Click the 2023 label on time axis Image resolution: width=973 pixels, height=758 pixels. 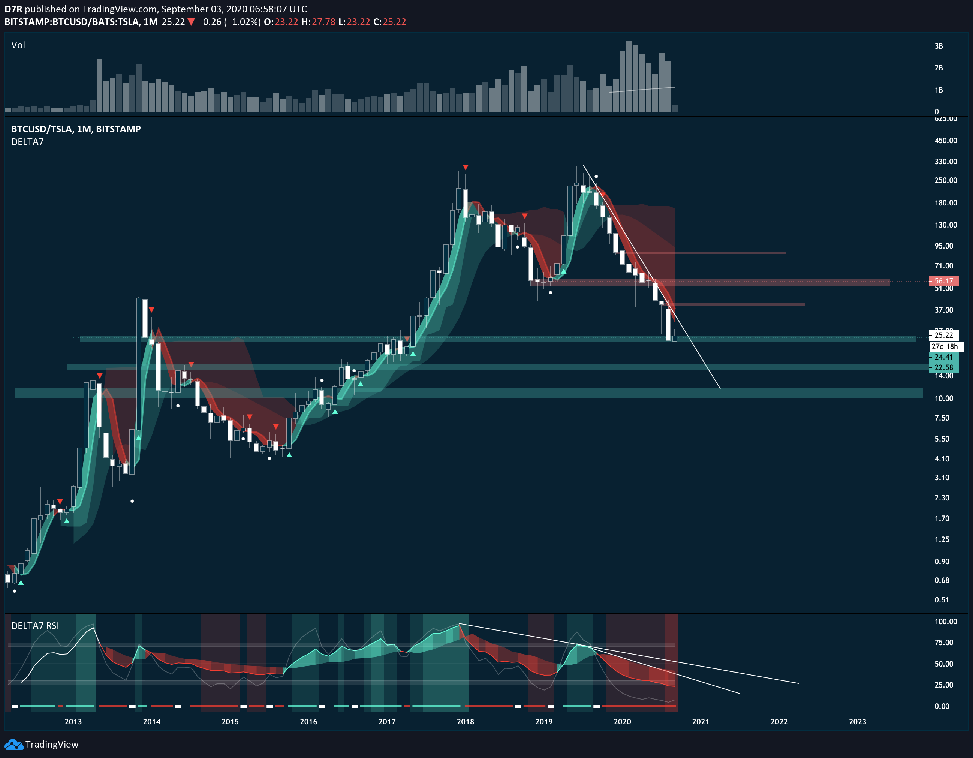[x=857, y=722]
